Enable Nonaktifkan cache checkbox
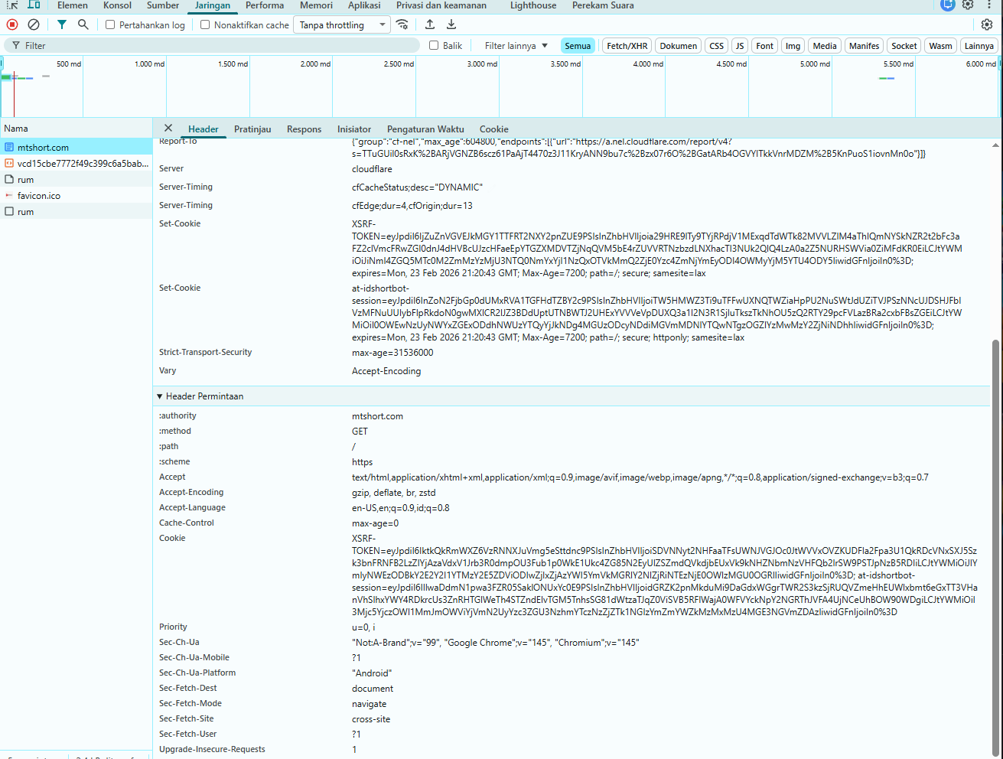 point(205,24)
